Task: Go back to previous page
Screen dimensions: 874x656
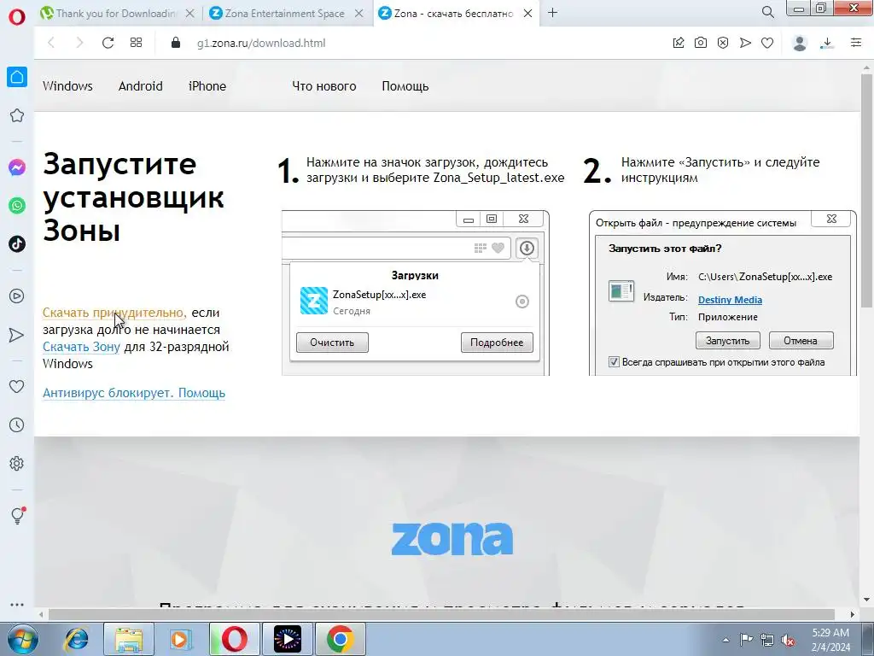Action: (51, 43)
